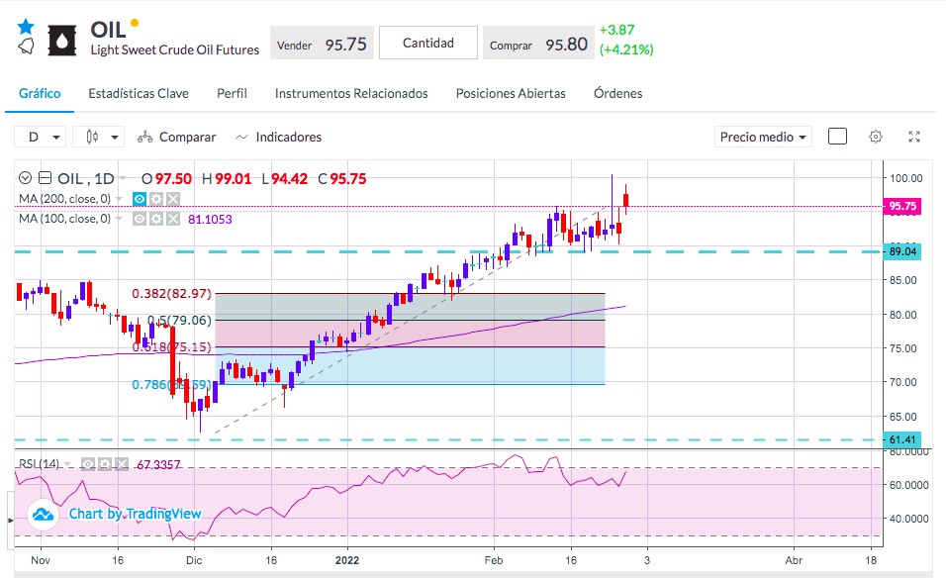Expand the MA (200, close, 0) menu arrow
Screen dimensions: 946x578
(119, 199)
